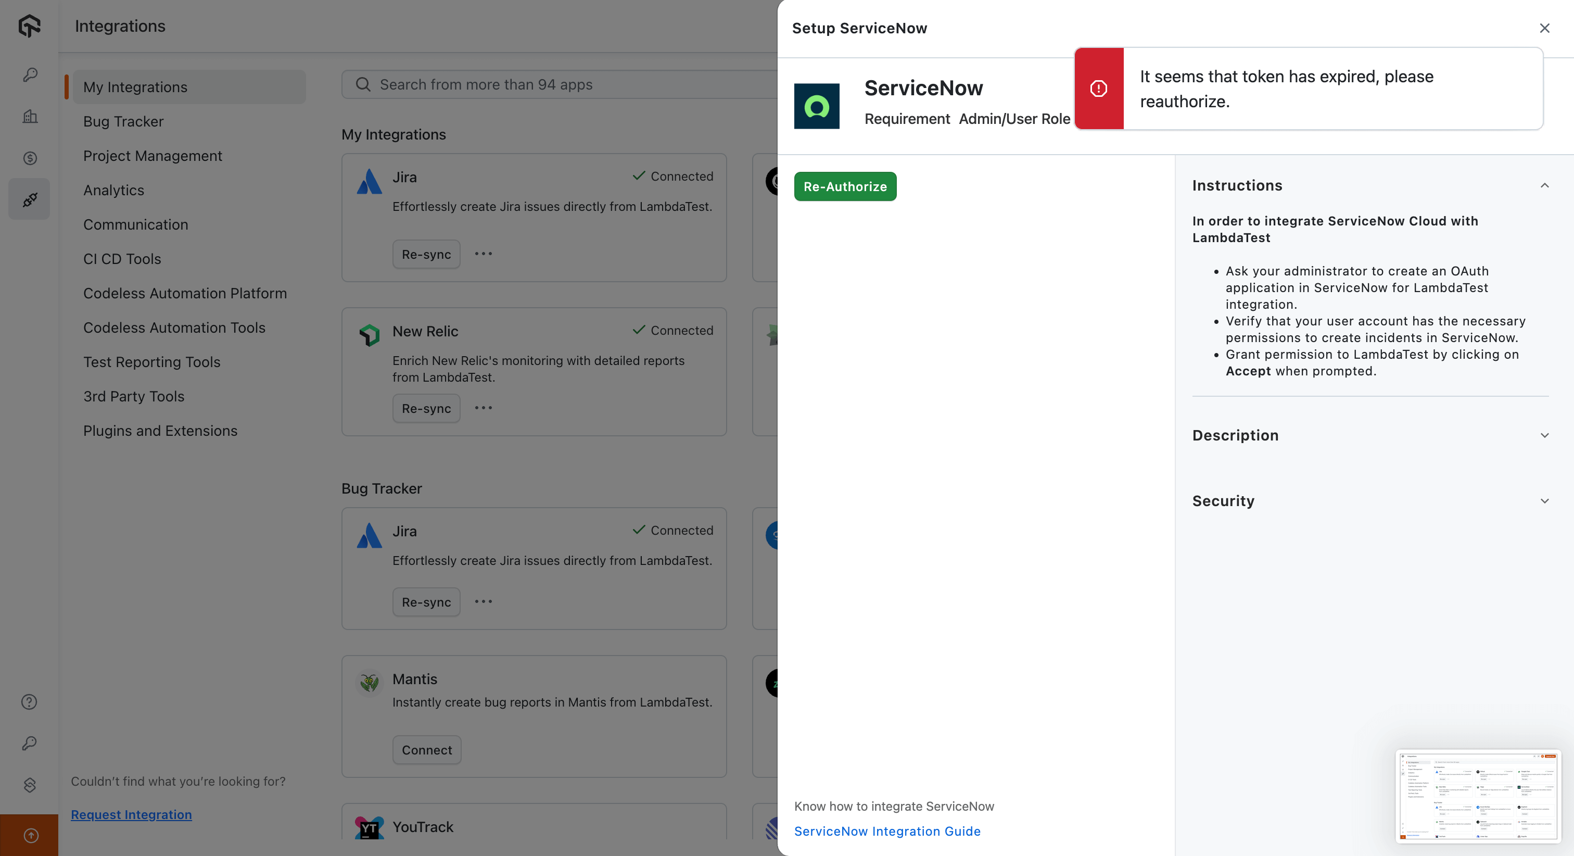
Task: Click the upload arrow icon at bottom-left
Action: [x=31, y=835]
